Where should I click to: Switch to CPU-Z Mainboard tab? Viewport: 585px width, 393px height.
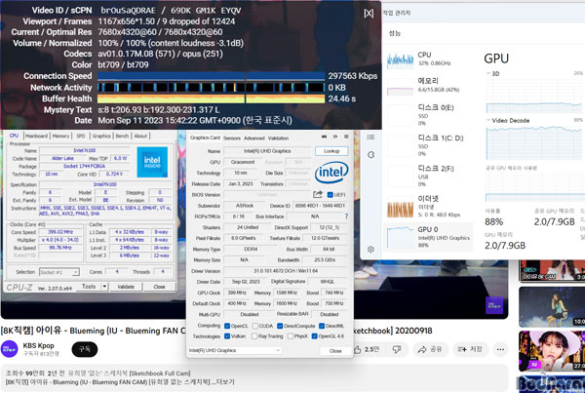click(36, 136)
